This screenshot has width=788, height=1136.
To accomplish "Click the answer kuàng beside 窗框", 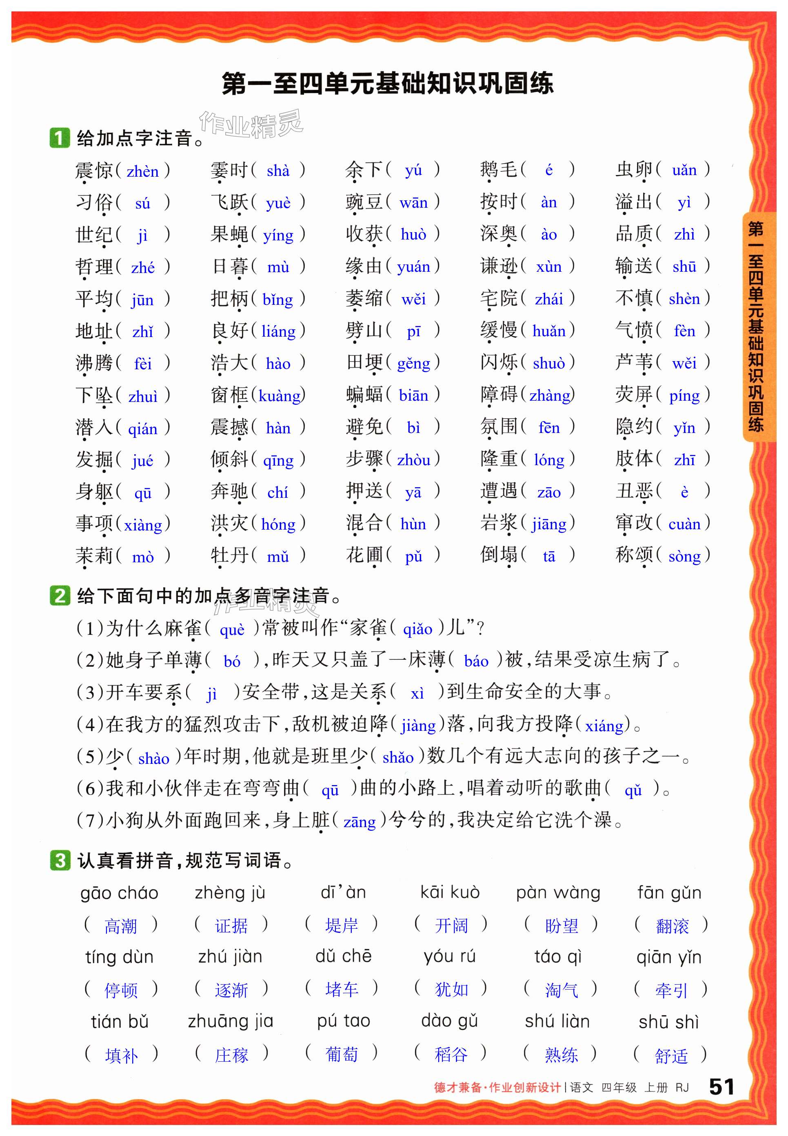I will tap(280, 396).
